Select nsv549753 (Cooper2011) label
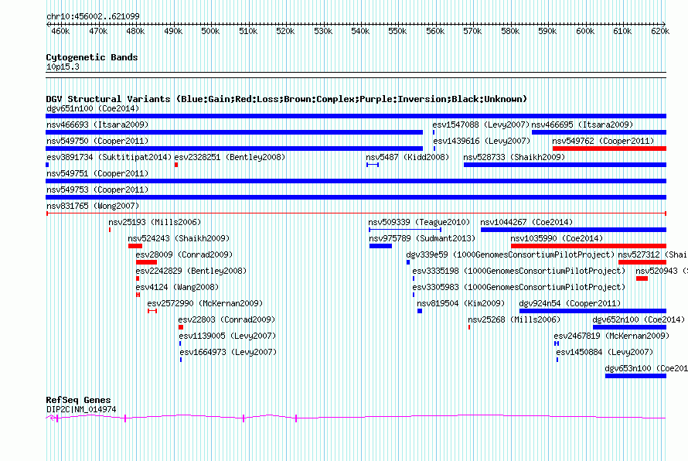 pyautogui.click(x=97, y=190)
